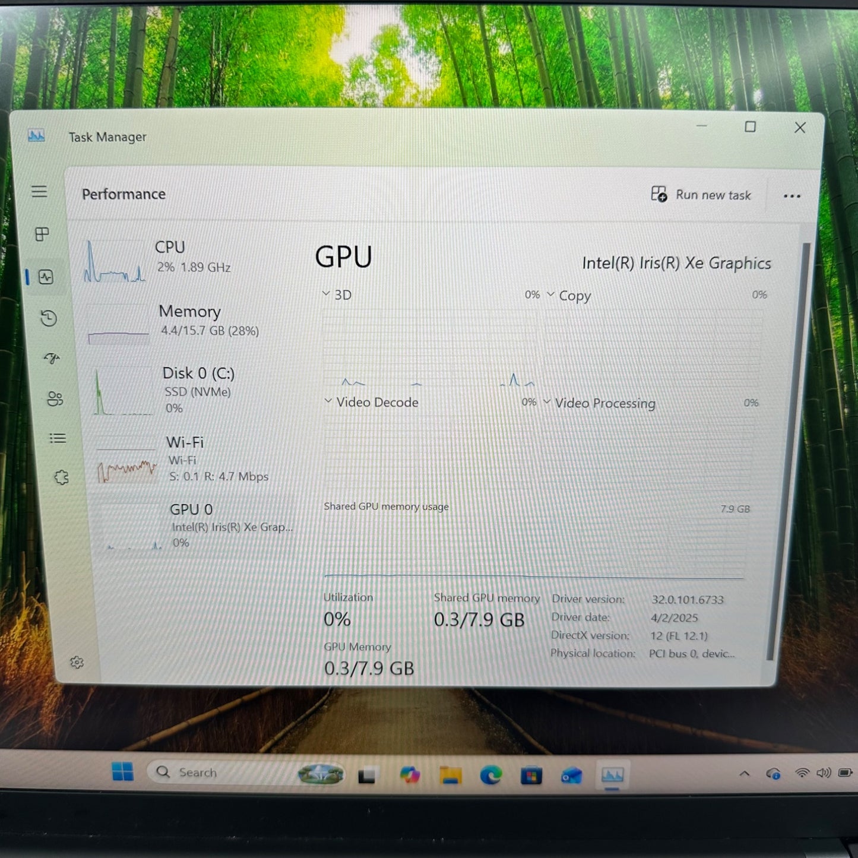This screenshot has width=858, height=858.
Task: Launch Microsoft Edge from the taskbar
Action: click(x=490, y=775)
